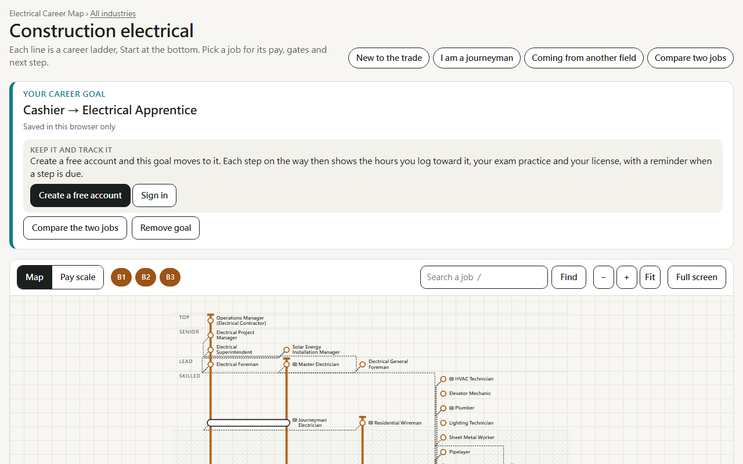Select the Operations Manager node on the map

point(211,320)
